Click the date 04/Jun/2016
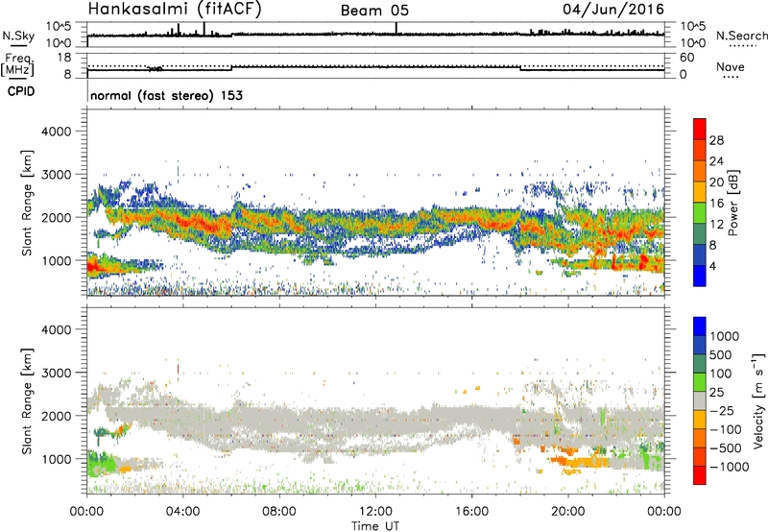The height and width of the screenshot is (532, 768). pyautogui.click(x=613, y=9)
